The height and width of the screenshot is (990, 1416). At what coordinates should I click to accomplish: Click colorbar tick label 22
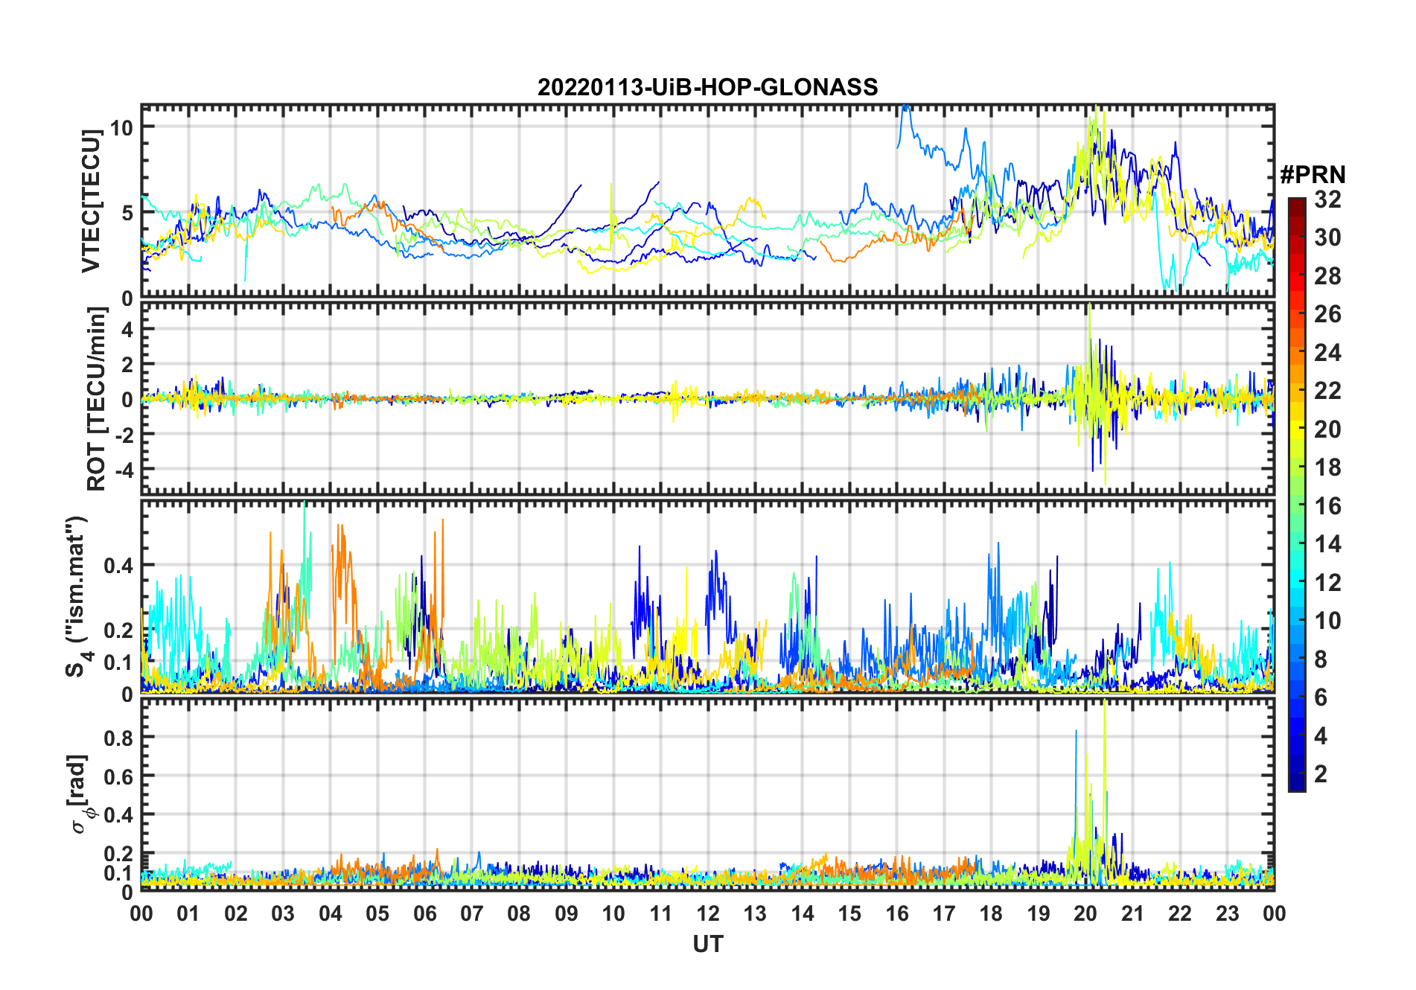click(x=1327, y=390)
